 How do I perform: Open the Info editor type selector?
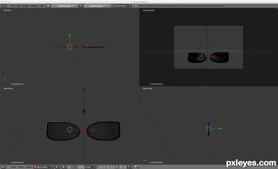pyautogui.click(x=4, y=6)
